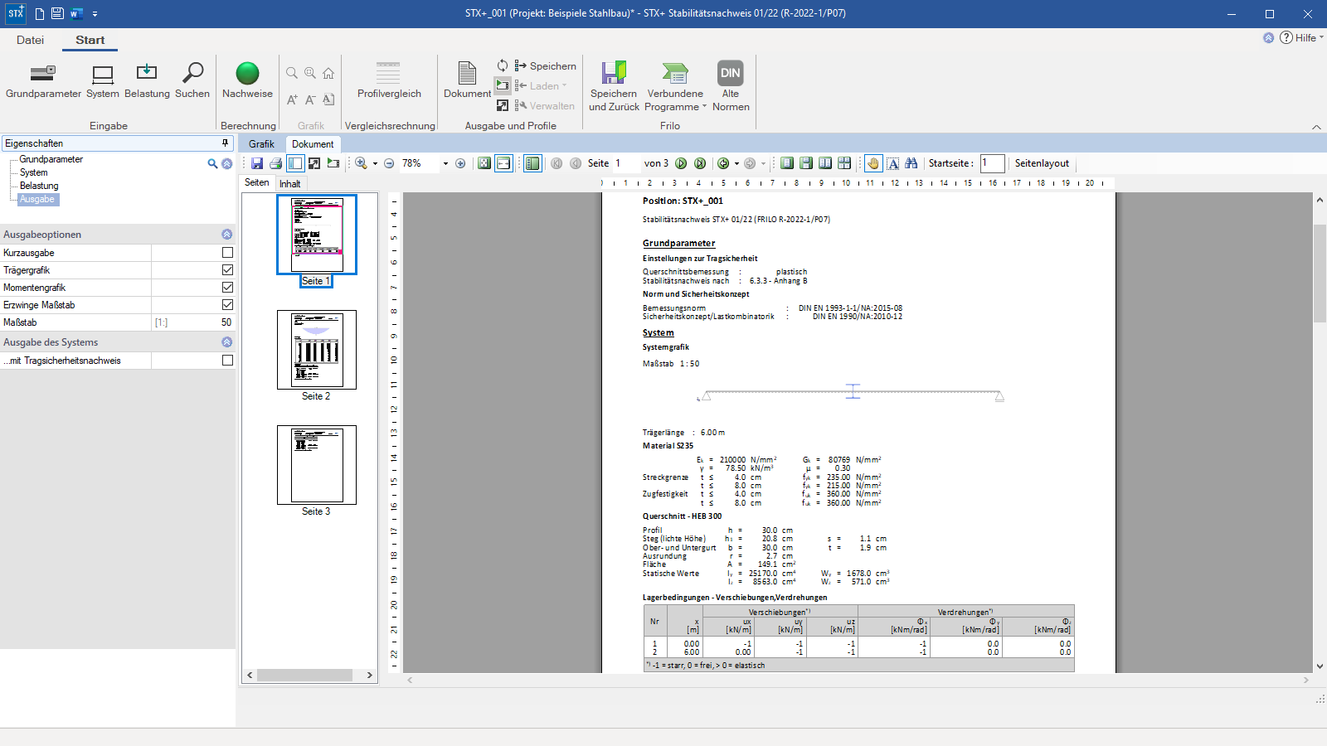Open Alte Normen DIN icon

731,73
